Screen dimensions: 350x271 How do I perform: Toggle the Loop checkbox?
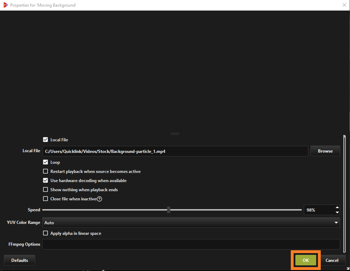[x=45, y=162]
